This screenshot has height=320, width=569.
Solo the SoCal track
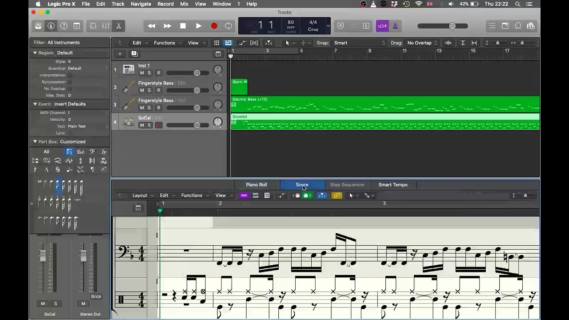coord(149,125)
